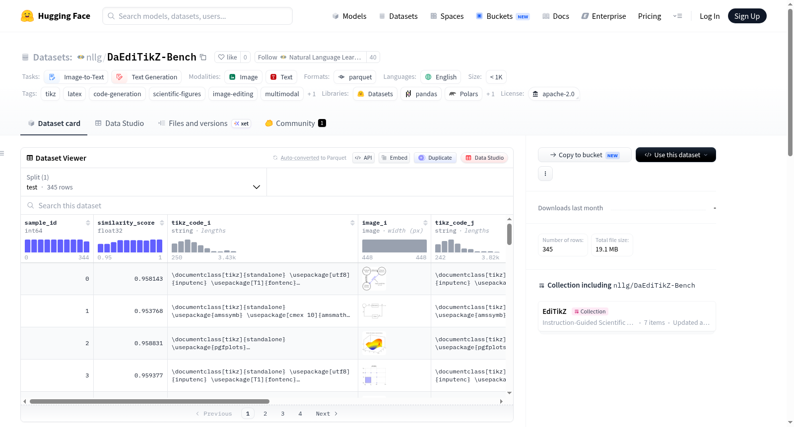Copy dataset name with the copy icon
The width and height of the screenshot is (794, 427).
tap(203, 57)
